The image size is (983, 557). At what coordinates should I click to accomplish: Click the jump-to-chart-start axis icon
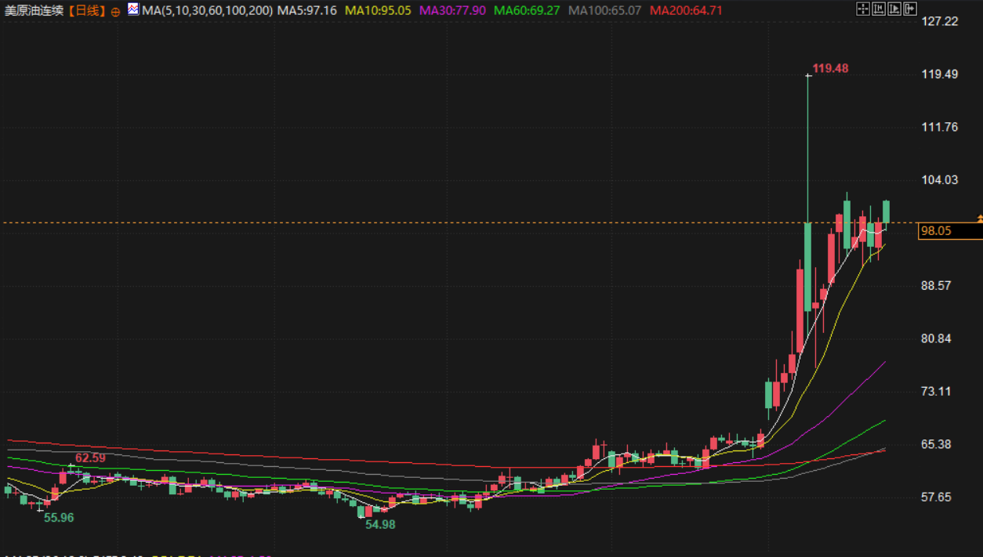[879, 9]
